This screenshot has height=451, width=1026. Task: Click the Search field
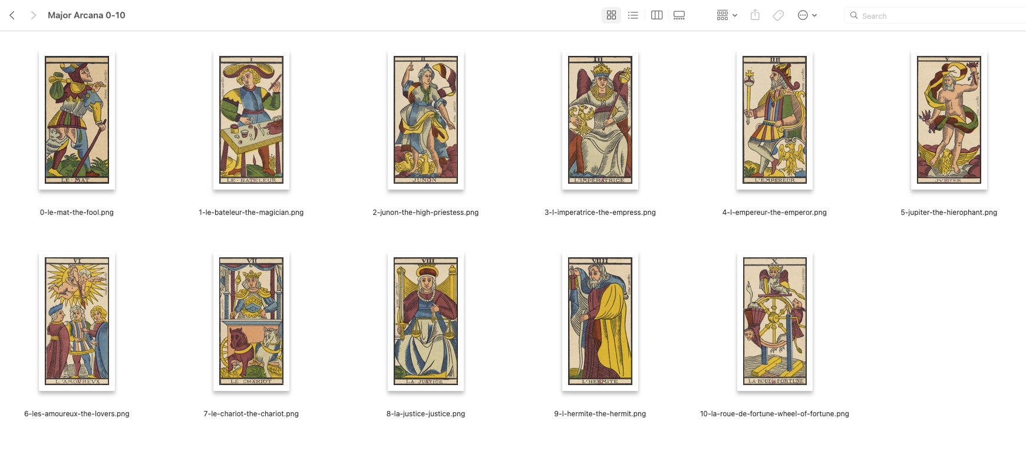pyautogui.click(x=935, y=15)
